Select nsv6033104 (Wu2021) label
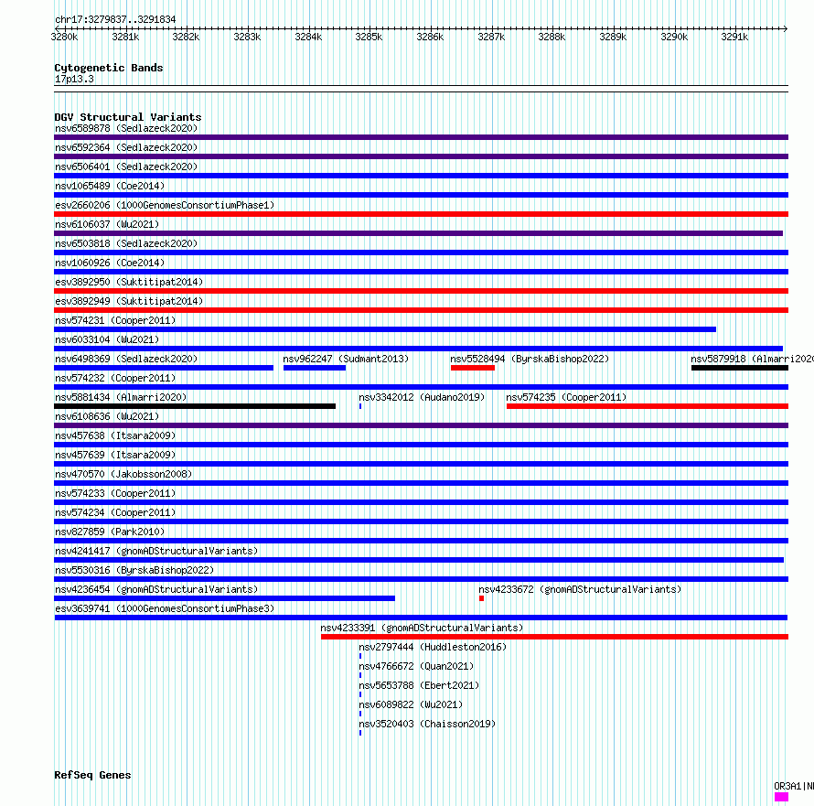Screen dimensions: 814x806 tap(107, 339)
